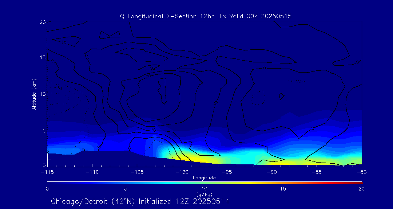393x209 pixels.
Task: Click the "Altitude (km)" y-axis label
Action: 34,94
